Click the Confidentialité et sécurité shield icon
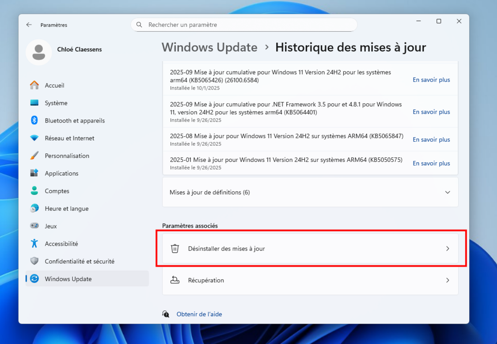The height and width of the screenshot is (344, 497). pos(34,261)
